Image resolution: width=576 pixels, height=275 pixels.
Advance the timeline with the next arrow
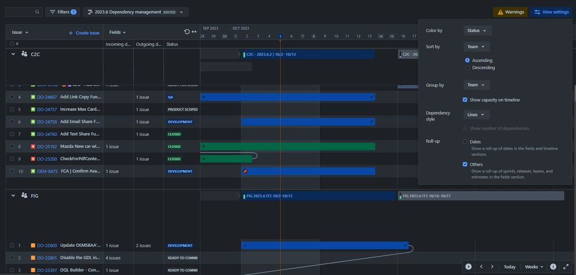pos(492,266)
